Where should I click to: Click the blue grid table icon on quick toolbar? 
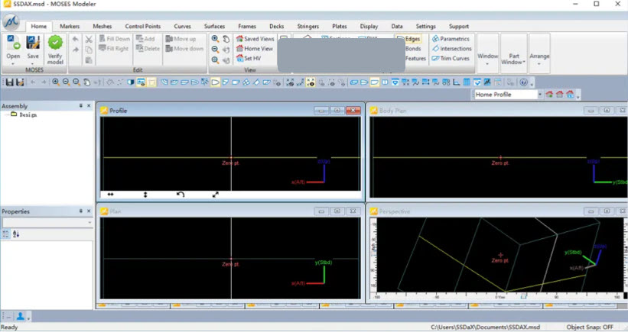pyautogui.click(x=467, y=82)
